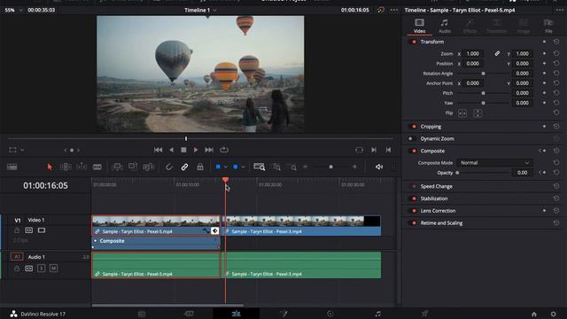The image size is (567, 319).
Task: Click Flip horizontal button
Action: click(462, 113)
